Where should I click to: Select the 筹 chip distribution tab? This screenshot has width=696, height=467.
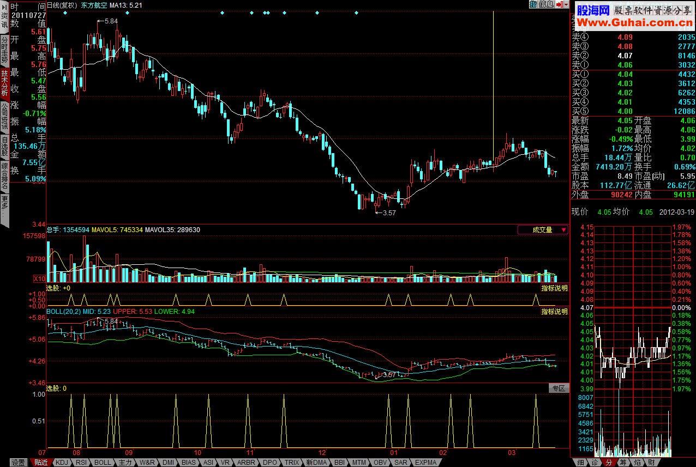(622, 463)
